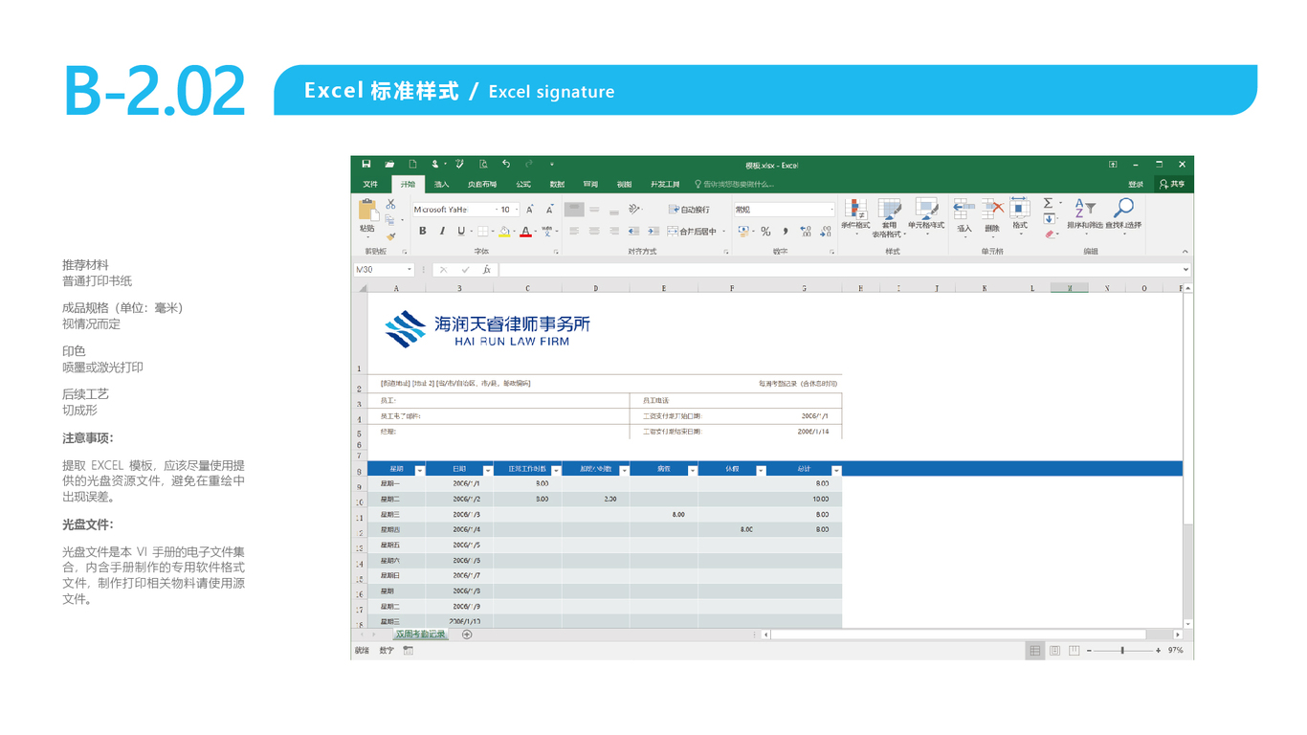Click the yellow fill color bucket

(x=504, y=231)
